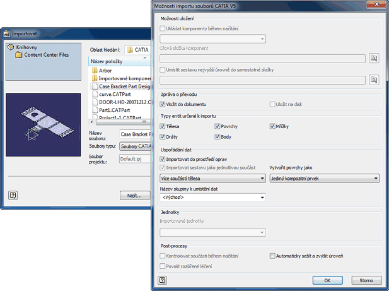
Task: Open Více součástí tělesa dropdown
Action: coord(213,178)
